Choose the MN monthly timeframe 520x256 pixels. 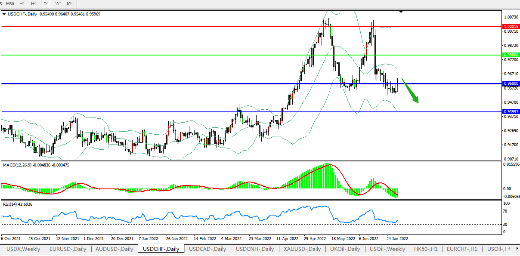pos(70,3)
